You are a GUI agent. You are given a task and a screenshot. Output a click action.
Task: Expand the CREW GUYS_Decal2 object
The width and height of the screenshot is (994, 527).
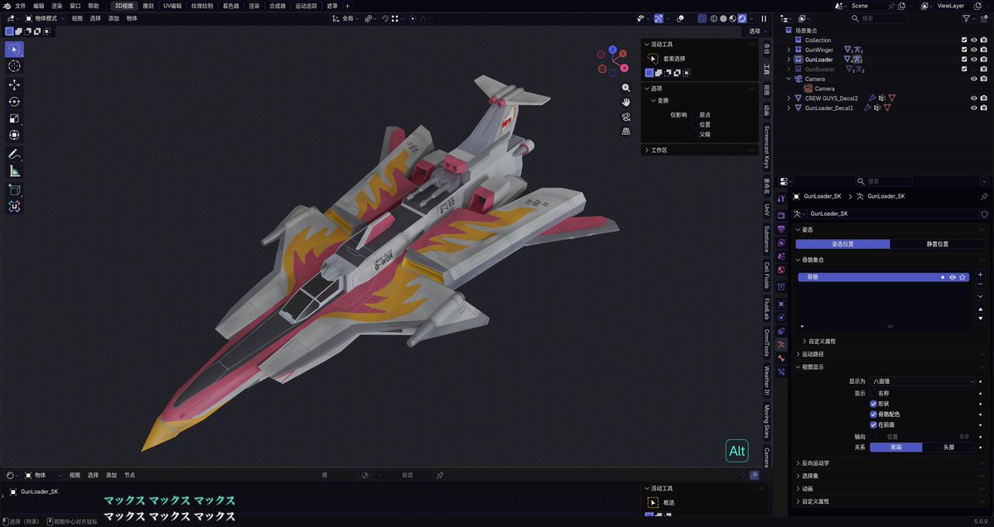[x=789, y=98]
